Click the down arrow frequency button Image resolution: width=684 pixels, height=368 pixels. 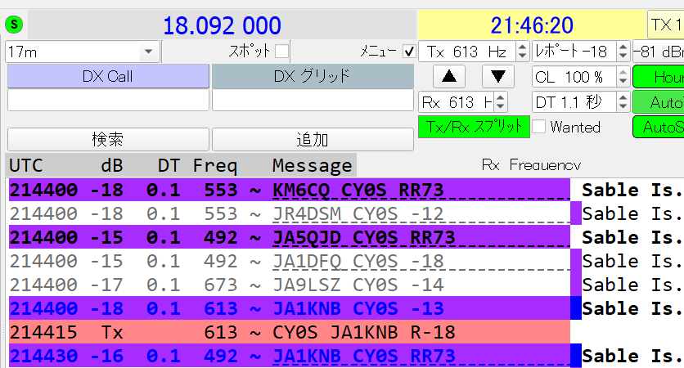point(497,76)
